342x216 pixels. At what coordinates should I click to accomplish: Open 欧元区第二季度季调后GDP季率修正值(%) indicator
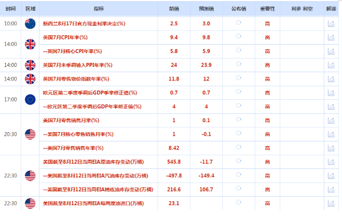point(90,93)
